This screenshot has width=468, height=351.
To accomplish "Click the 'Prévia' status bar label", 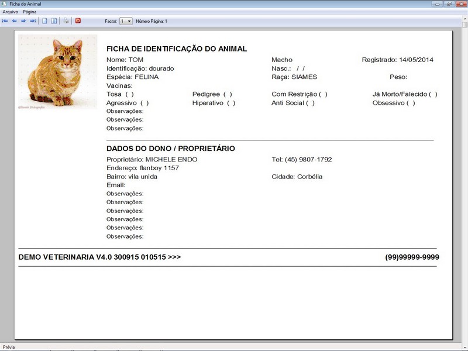I will click(x=9, y=347).
